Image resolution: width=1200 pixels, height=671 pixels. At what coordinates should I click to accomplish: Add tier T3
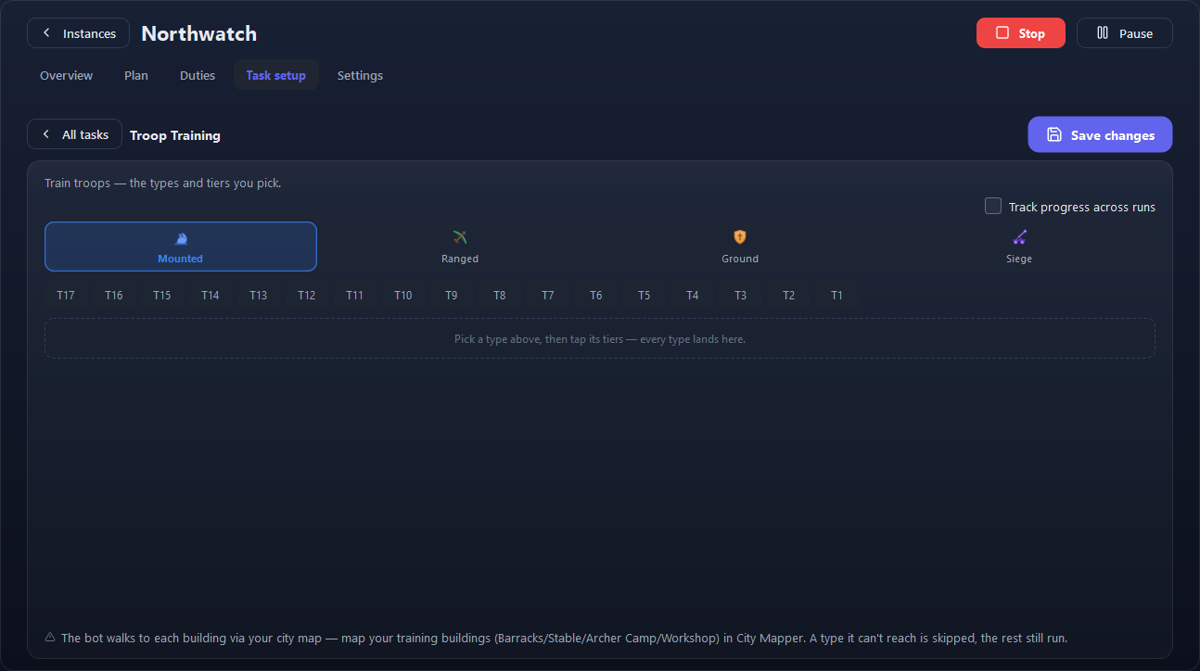point(741,296)
